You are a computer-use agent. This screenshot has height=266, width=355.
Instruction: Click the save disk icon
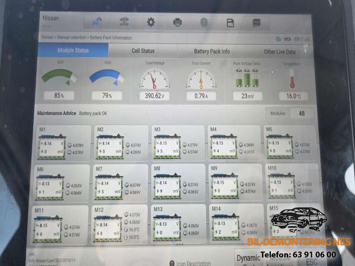(230, 23)
